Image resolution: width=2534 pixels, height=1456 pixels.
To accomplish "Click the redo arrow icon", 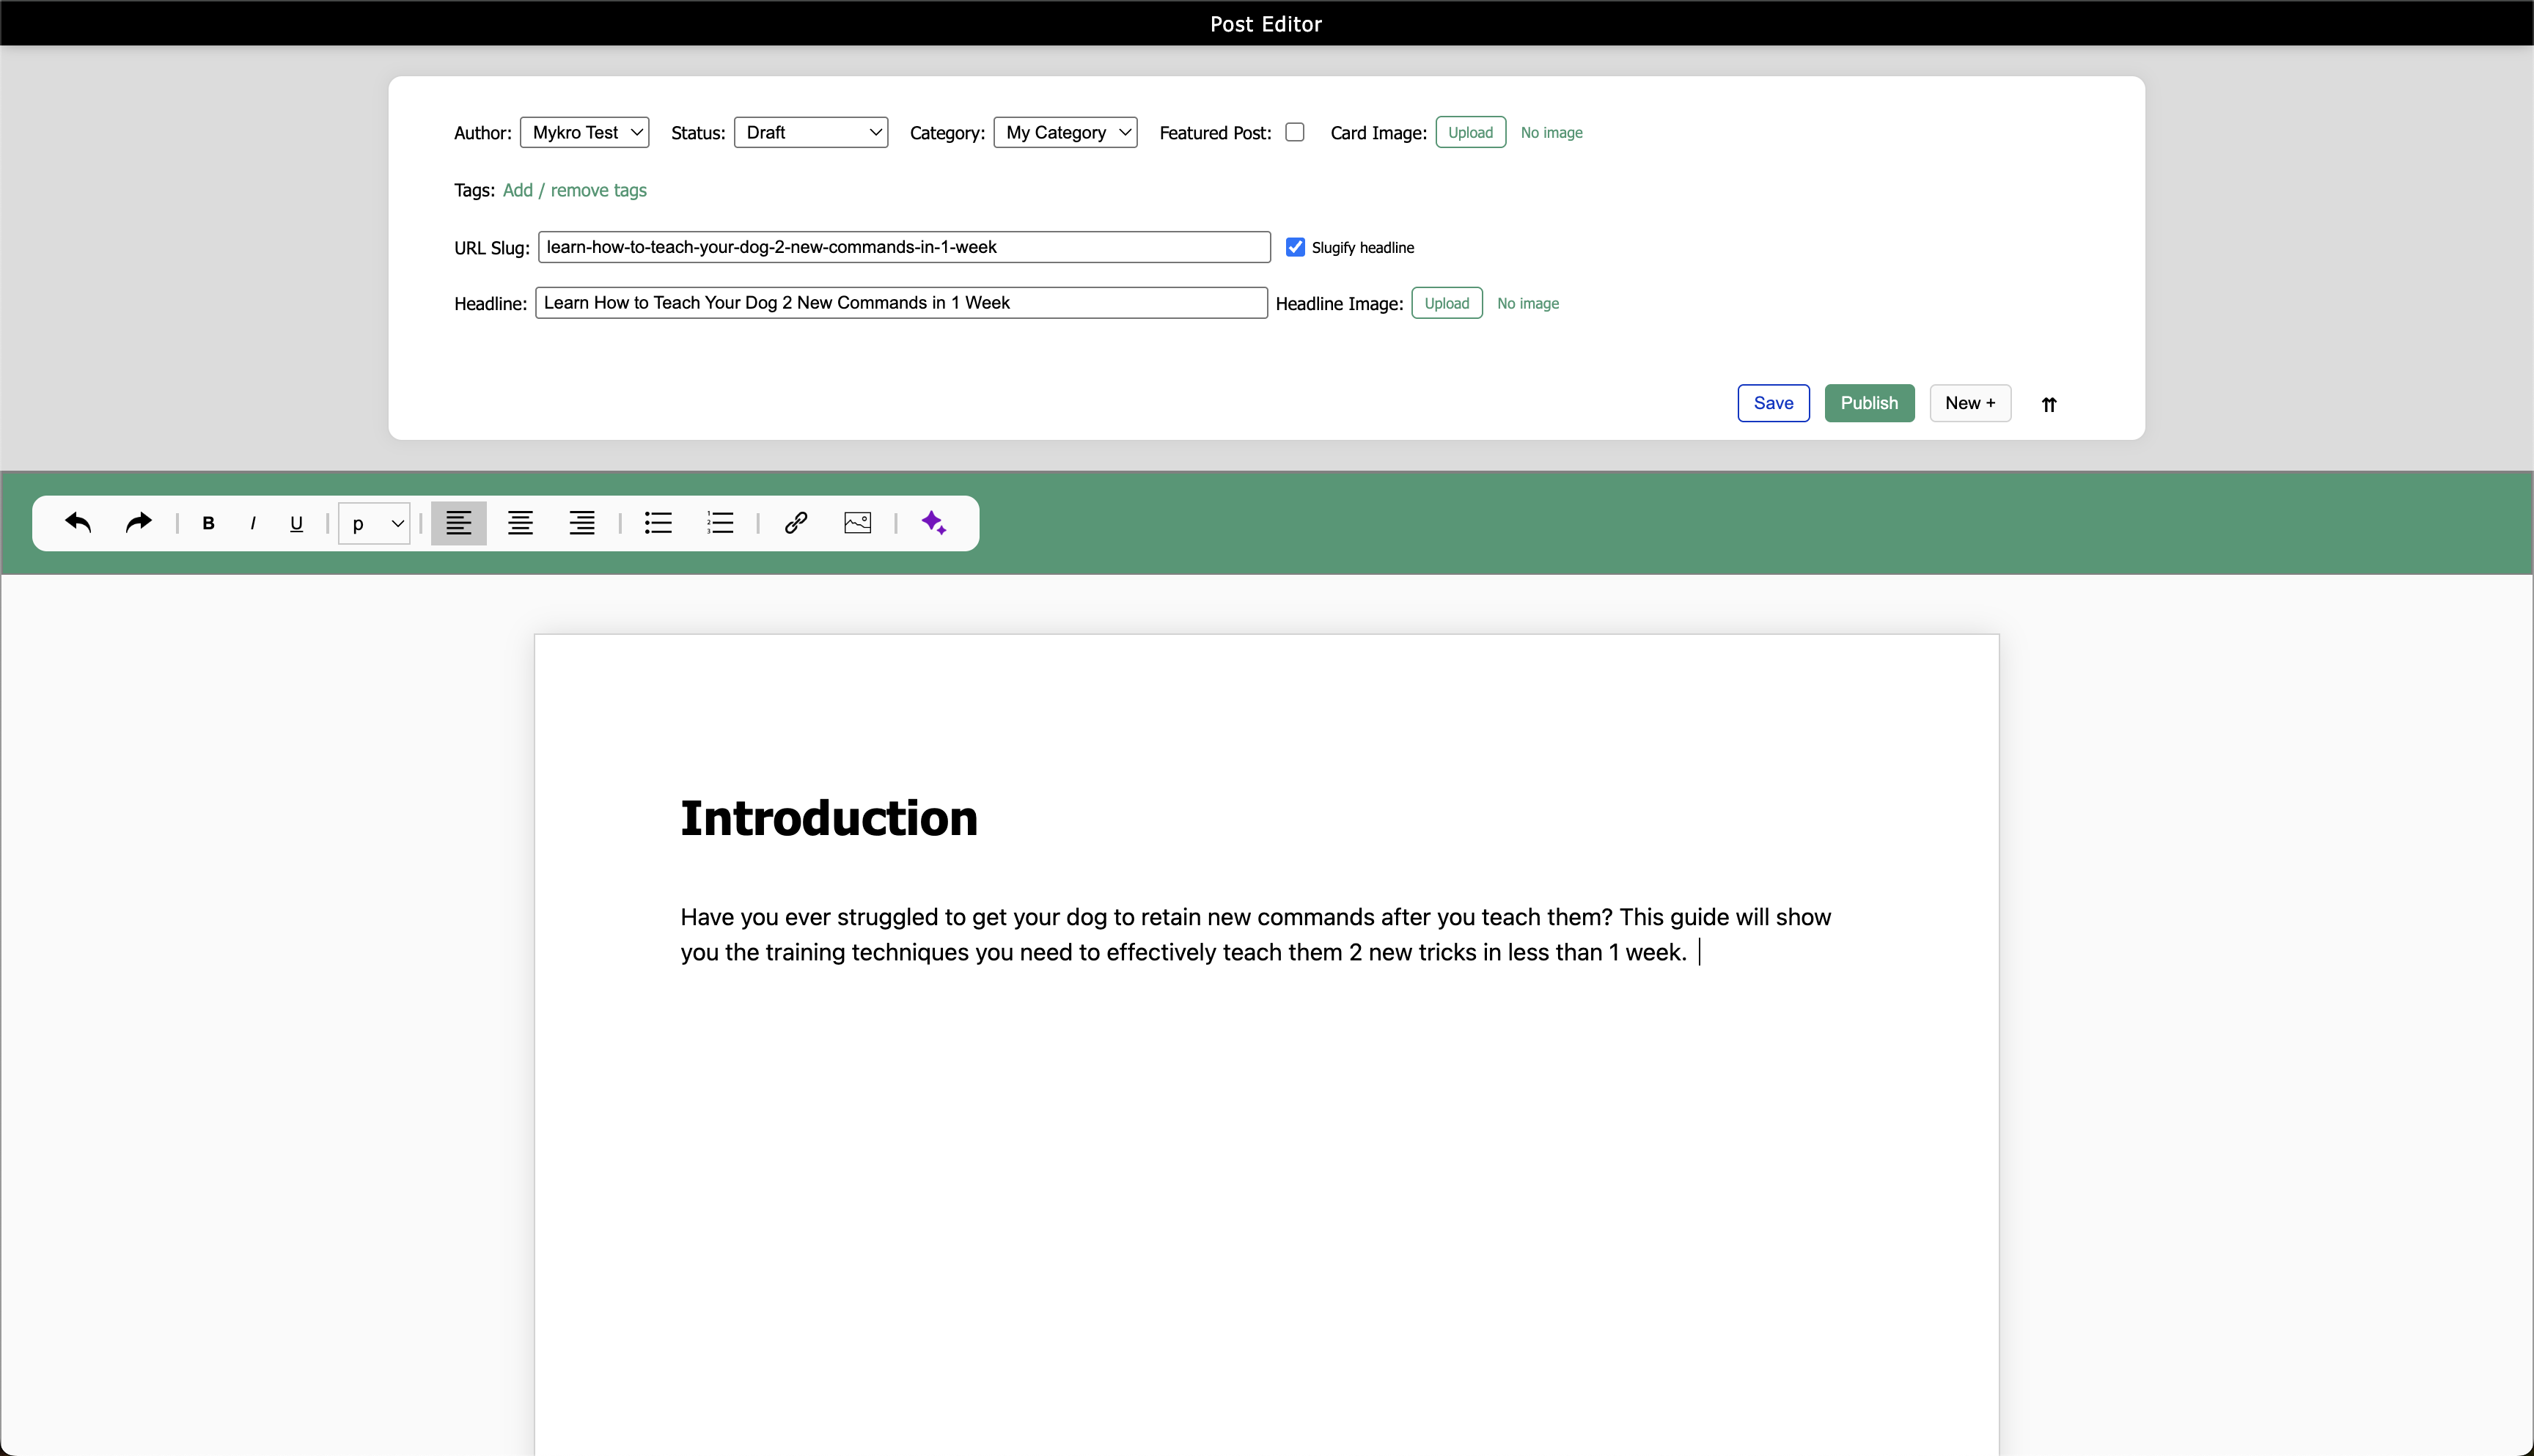I will point(138,522).
